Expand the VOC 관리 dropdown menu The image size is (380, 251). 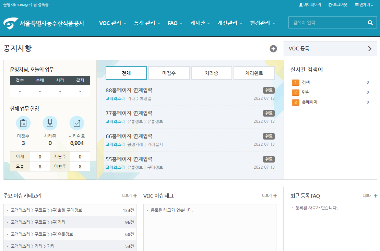tap(112, 23)
